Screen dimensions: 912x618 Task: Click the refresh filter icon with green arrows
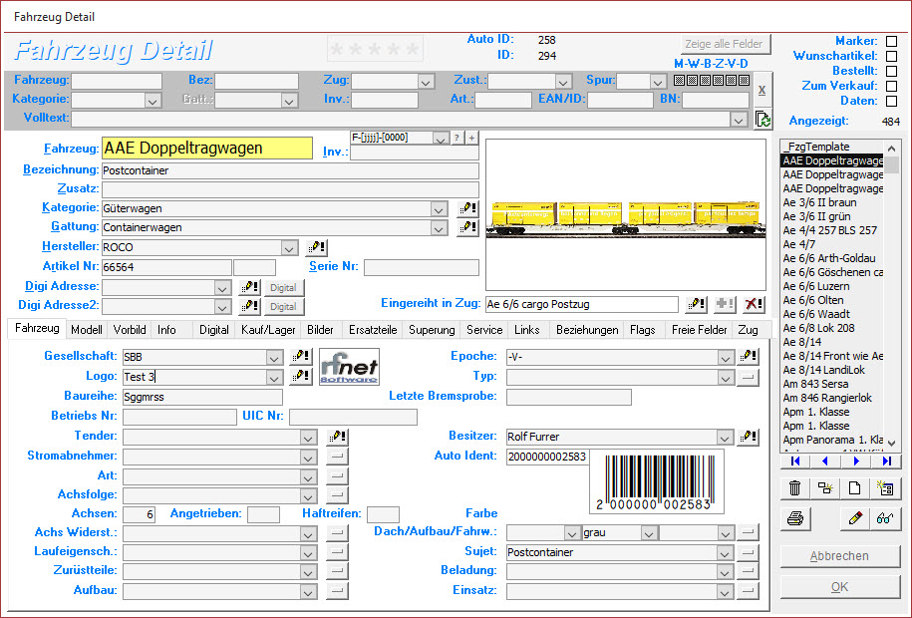(x=762, y=119)
